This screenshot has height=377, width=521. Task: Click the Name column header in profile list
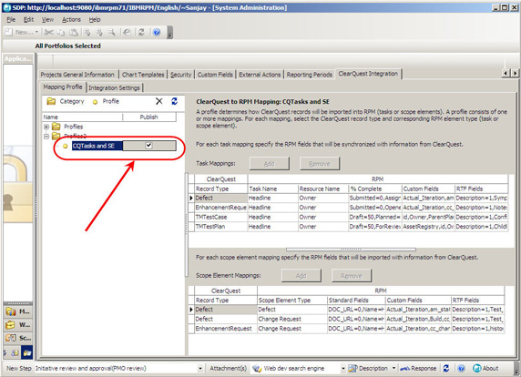point(82,117)
